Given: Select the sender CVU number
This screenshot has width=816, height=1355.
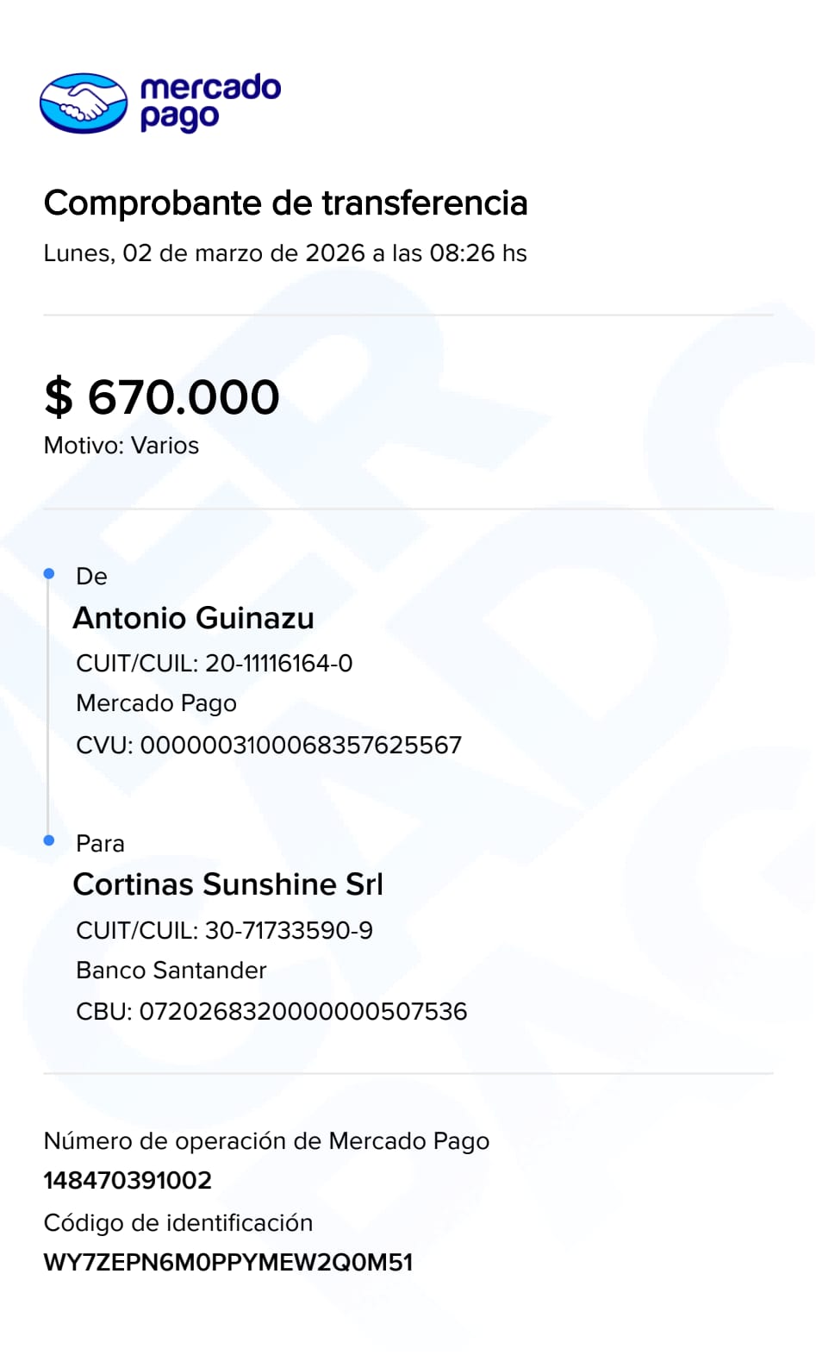Looking at the screenshot, I should [x=301, y=746].
